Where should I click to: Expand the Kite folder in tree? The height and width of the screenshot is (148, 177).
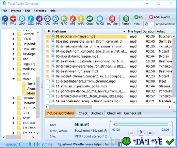point(14,59)
